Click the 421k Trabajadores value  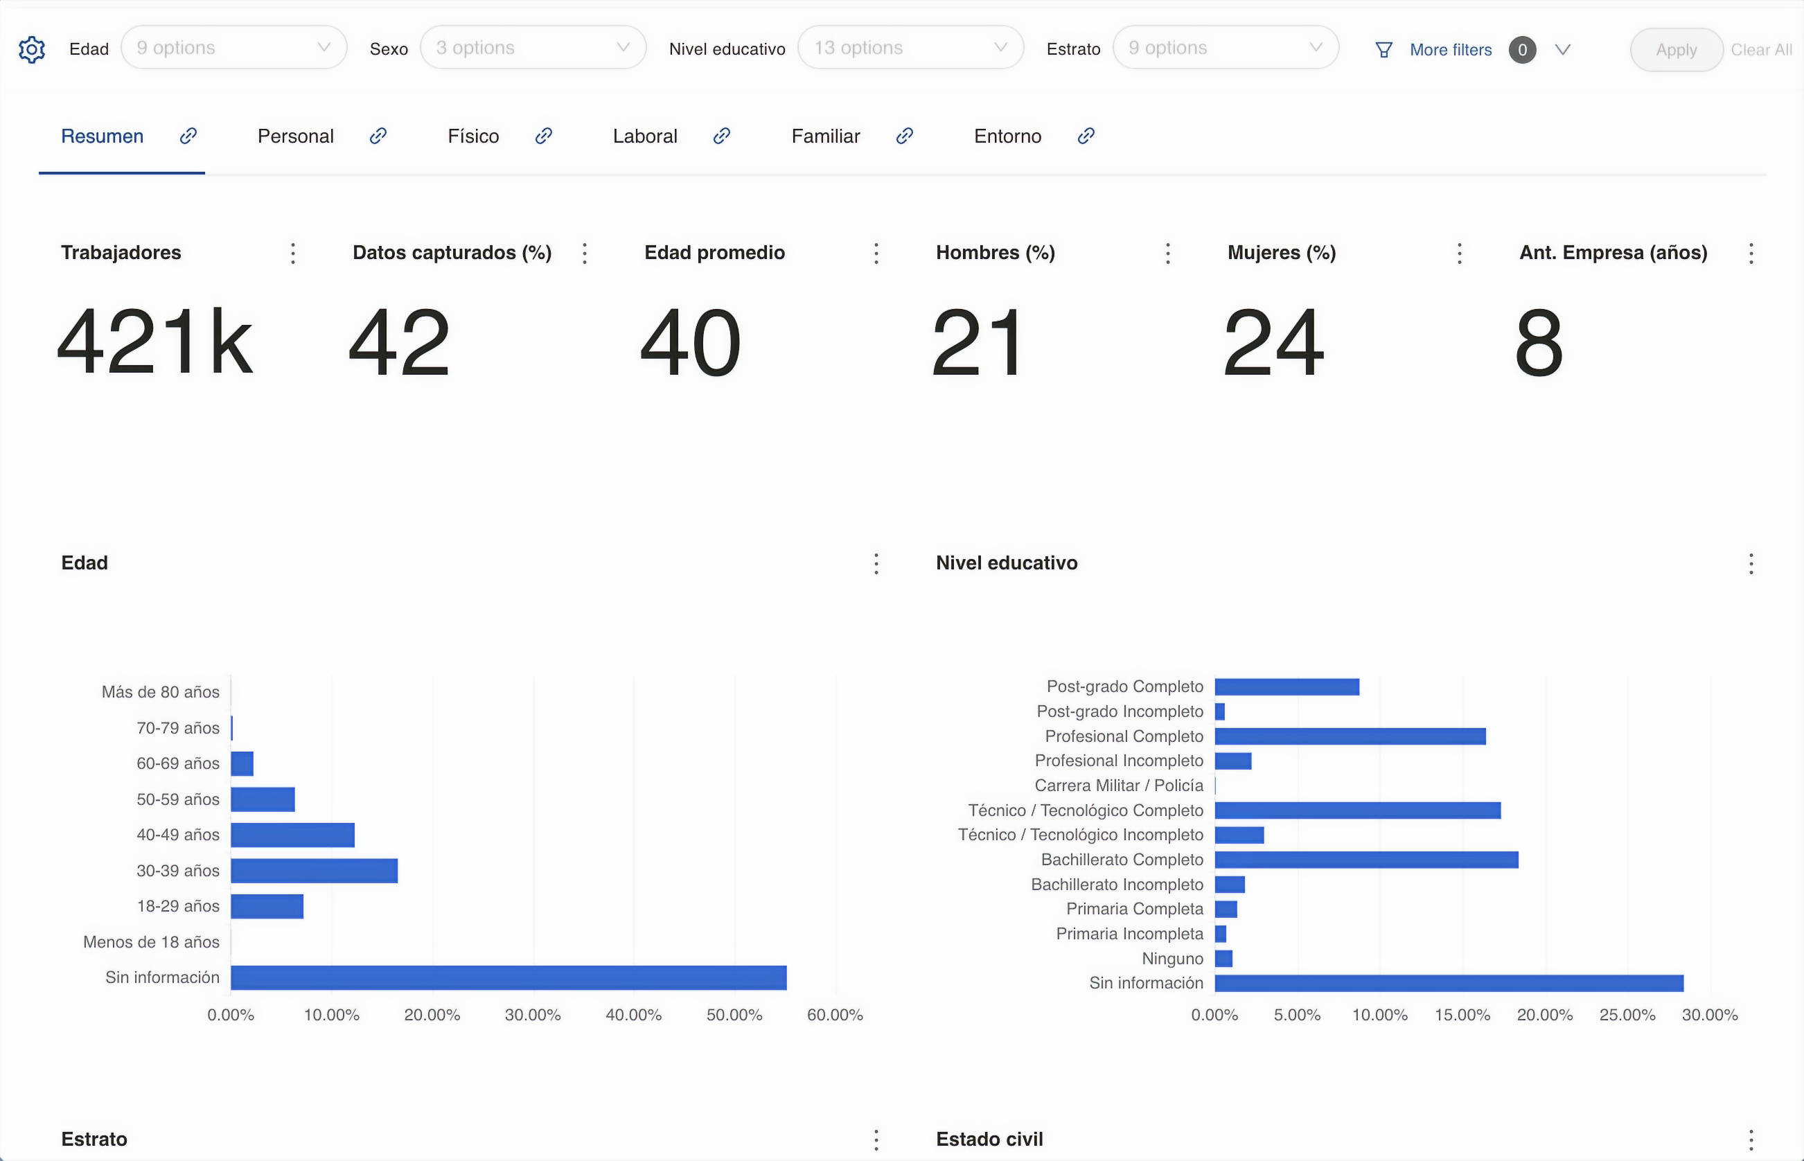pos(154,342)
